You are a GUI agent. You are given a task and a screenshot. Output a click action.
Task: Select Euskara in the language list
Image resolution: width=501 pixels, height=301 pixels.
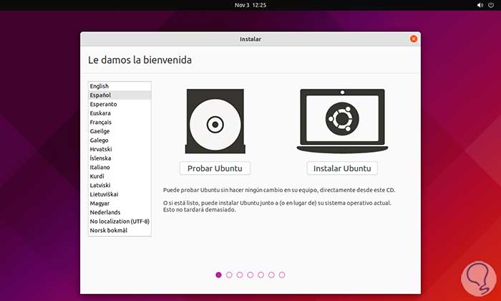coord(120,113)
